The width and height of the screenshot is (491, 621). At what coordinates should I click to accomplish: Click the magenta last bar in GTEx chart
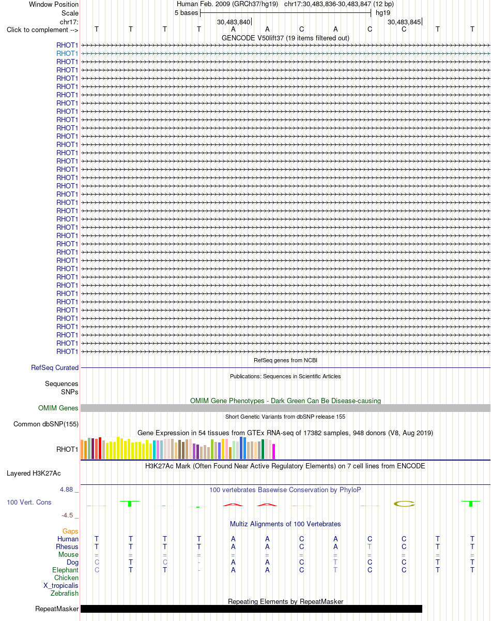(274, 452)
